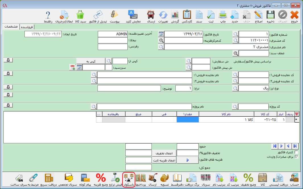
Task: Open the invoice date calendar picker
Action: click(161, 34)
